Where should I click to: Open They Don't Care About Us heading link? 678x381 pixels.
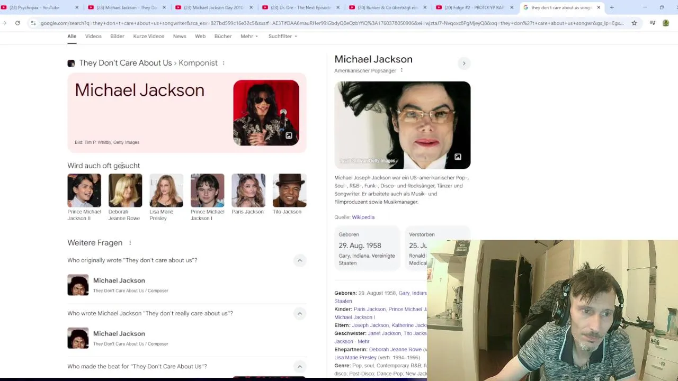(126, 63)
